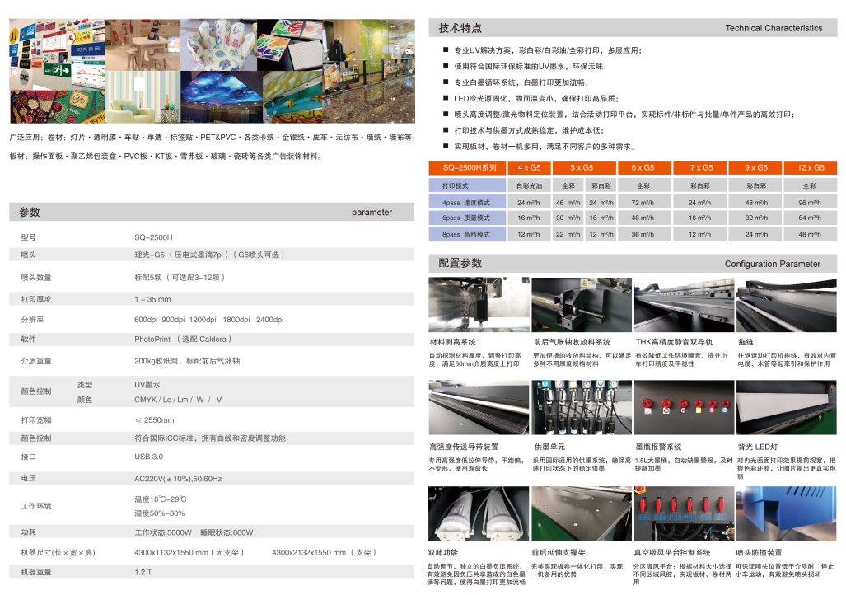This screenshot has height=595, width=846.
Task: Select the 供墨单元 ink supply image
Action: 581,408
